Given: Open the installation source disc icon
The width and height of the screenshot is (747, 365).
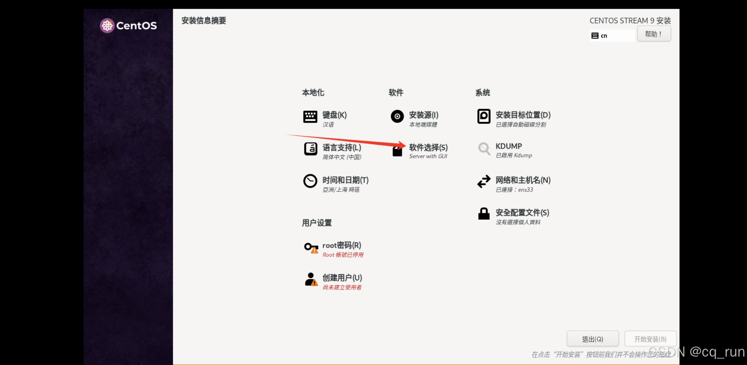Looking at the screenshot, I should tap(397, 116).
